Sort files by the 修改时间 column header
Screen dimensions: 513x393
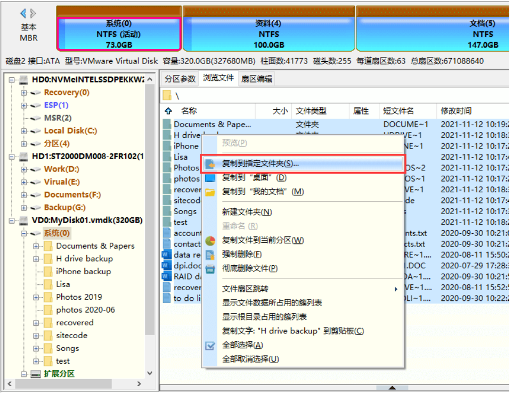473,111
